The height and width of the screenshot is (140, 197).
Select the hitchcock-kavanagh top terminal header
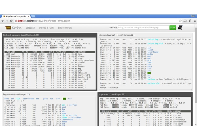click(x=50, y=35)
